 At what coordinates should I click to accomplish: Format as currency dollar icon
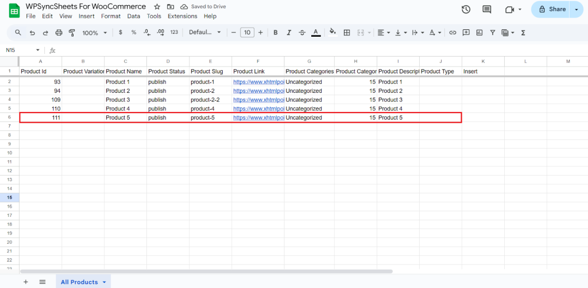pos(121,33)
